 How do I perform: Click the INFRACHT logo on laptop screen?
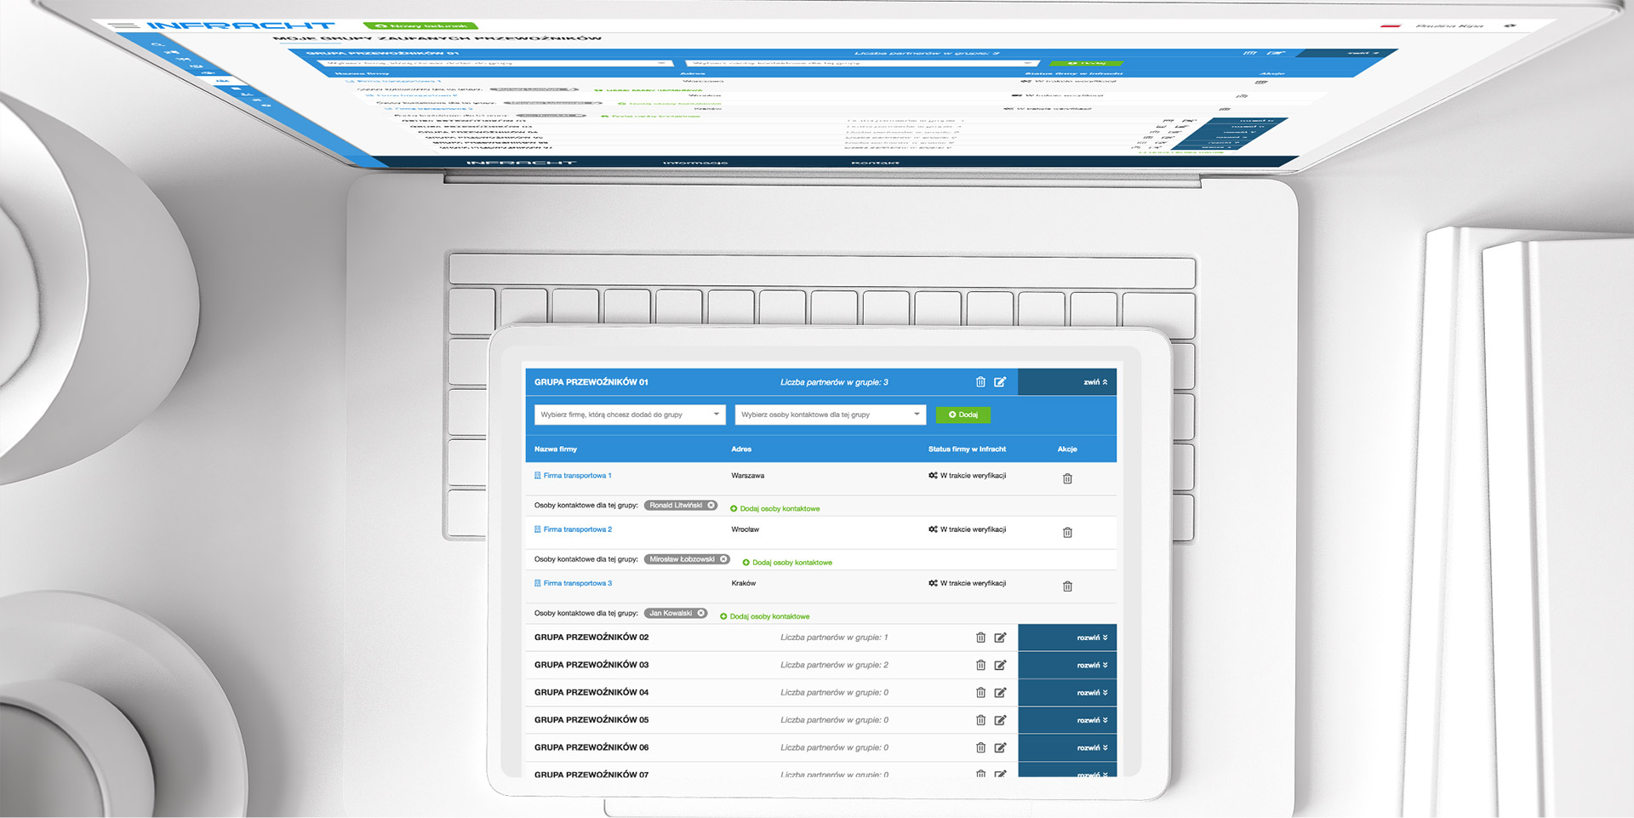tap(241, 26)
